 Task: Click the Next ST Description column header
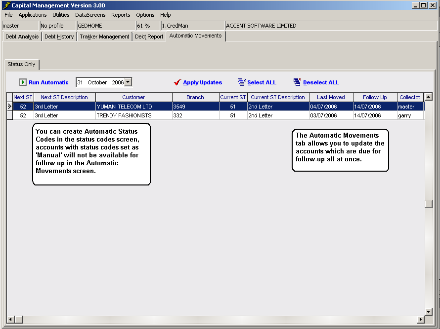64,97
